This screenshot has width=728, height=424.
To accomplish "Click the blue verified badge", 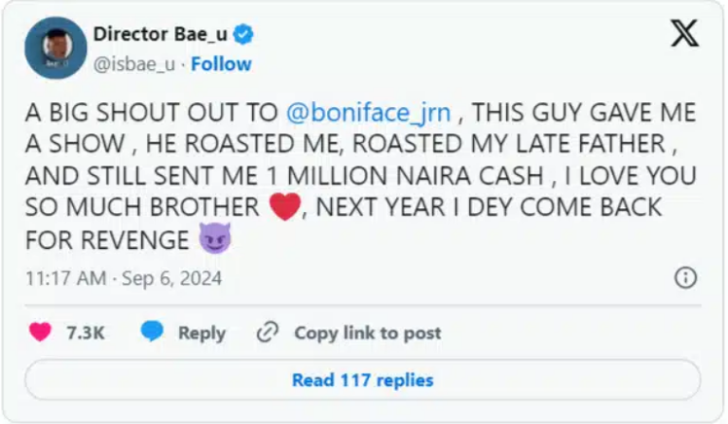I will point(244,35).
